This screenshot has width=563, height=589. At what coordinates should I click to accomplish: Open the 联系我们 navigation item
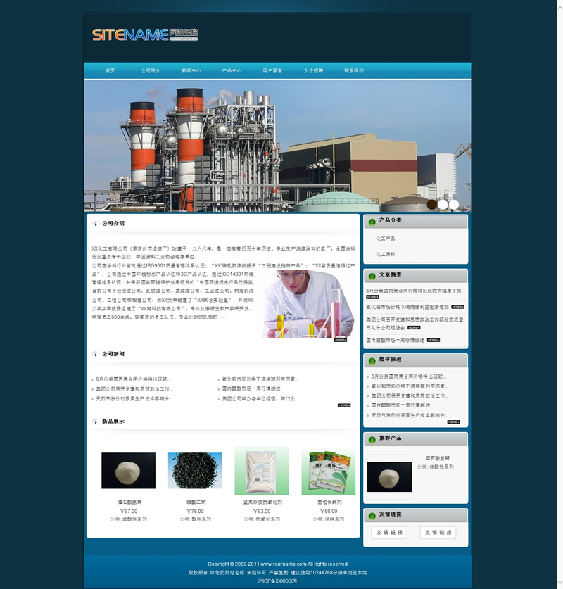tap(354, 71)
